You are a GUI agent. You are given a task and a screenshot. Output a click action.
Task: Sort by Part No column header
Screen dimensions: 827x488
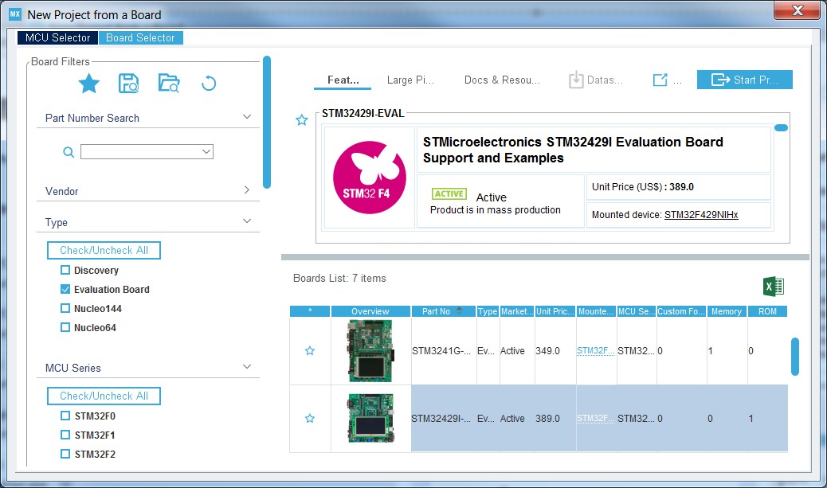[x=443, y=311]
